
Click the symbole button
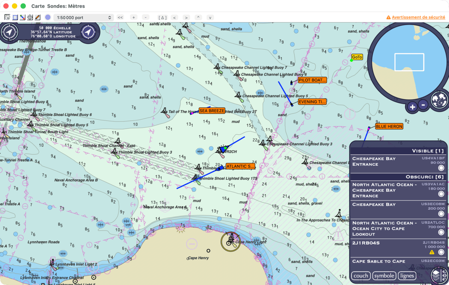click(384, 276)
